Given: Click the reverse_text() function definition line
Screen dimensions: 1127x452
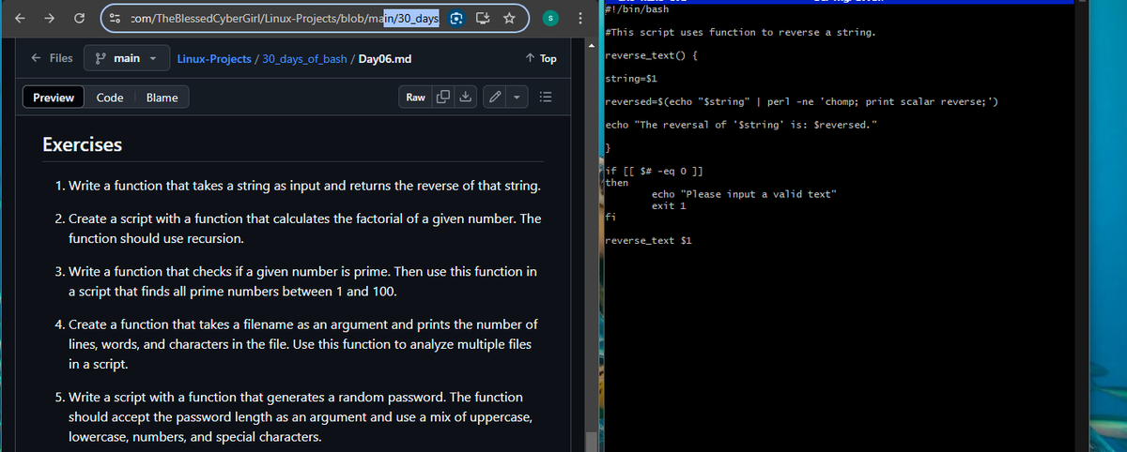Looking at the screenshot, I should [650, 57].
